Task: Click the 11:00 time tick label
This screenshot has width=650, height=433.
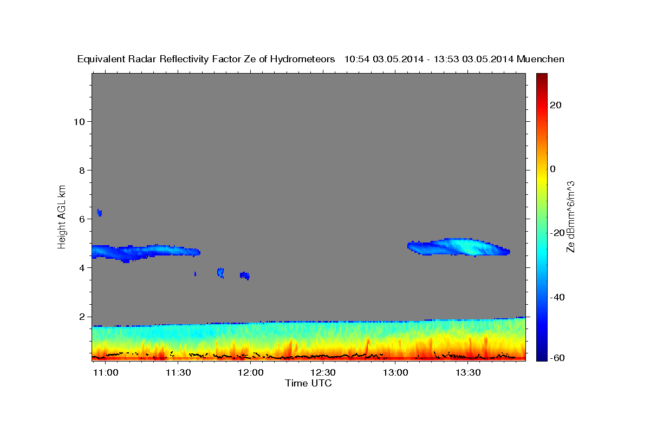Action: click(106, 373)
